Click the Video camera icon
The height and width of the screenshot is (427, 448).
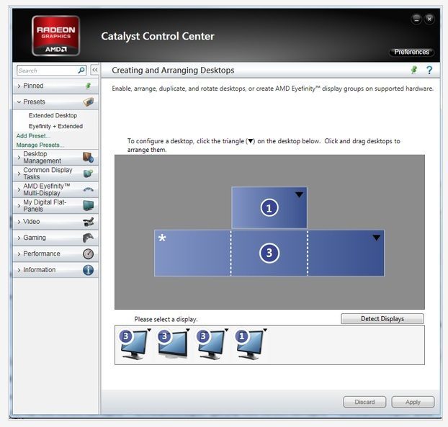[x=89, y=222]
